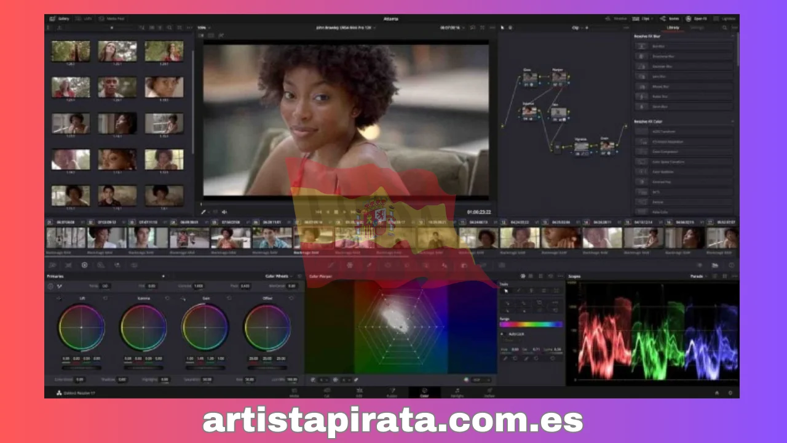The height and width of the screenshot is (443, 787).
Task: Click the Range hue spectrum bar
Action: tap(531, 324)
